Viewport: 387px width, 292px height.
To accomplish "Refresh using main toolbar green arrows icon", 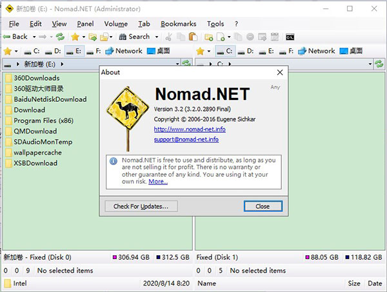I will [x=60, y=37].
